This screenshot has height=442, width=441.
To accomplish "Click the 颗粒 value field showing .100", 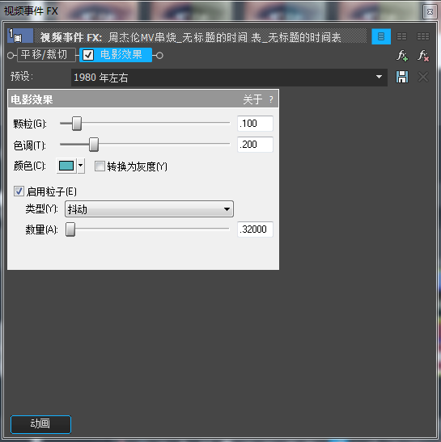I will pyautogui.click(x=255, y=124).
